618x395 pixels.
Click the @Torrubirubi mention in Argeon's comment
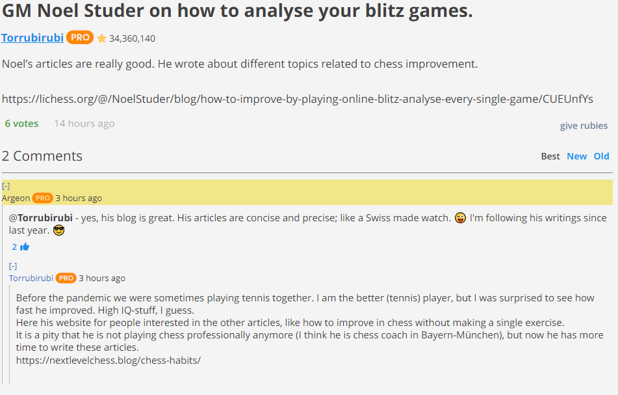tap(41, 218)
